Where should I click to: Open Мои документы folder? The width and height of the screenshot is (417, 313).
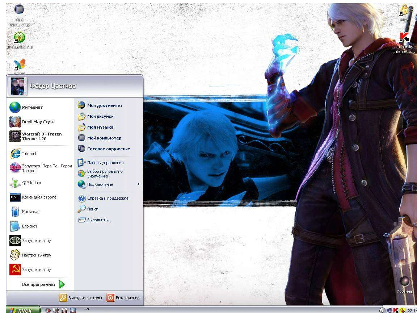(109, 105)
